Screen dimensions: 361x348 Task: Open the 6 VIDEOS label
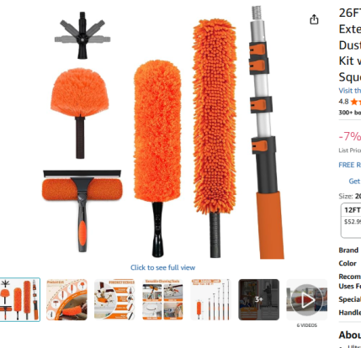(x=307, y=325)
